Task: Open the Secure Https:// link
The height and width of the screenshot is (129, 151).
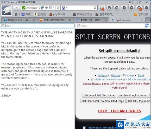Action: (92, 83)
